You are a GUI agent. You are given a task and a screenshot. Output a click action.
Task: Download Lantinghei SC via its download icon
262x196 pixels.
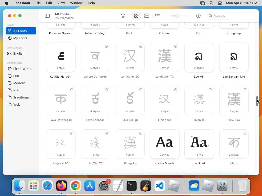141,46
